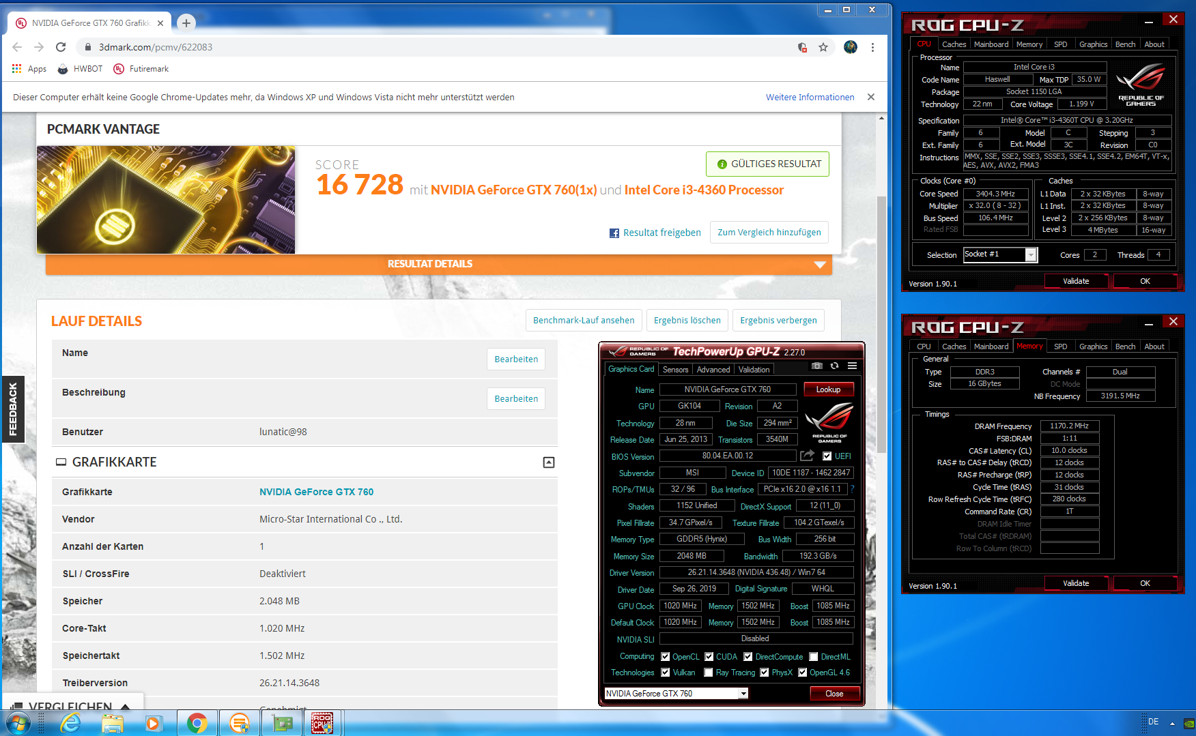Open Graphics tab in lower CPU-Z window

[1093, 347]
